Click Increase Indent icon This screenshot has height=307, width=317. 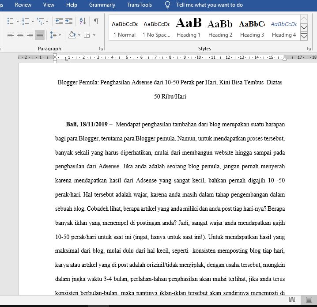tap(69, 21)
